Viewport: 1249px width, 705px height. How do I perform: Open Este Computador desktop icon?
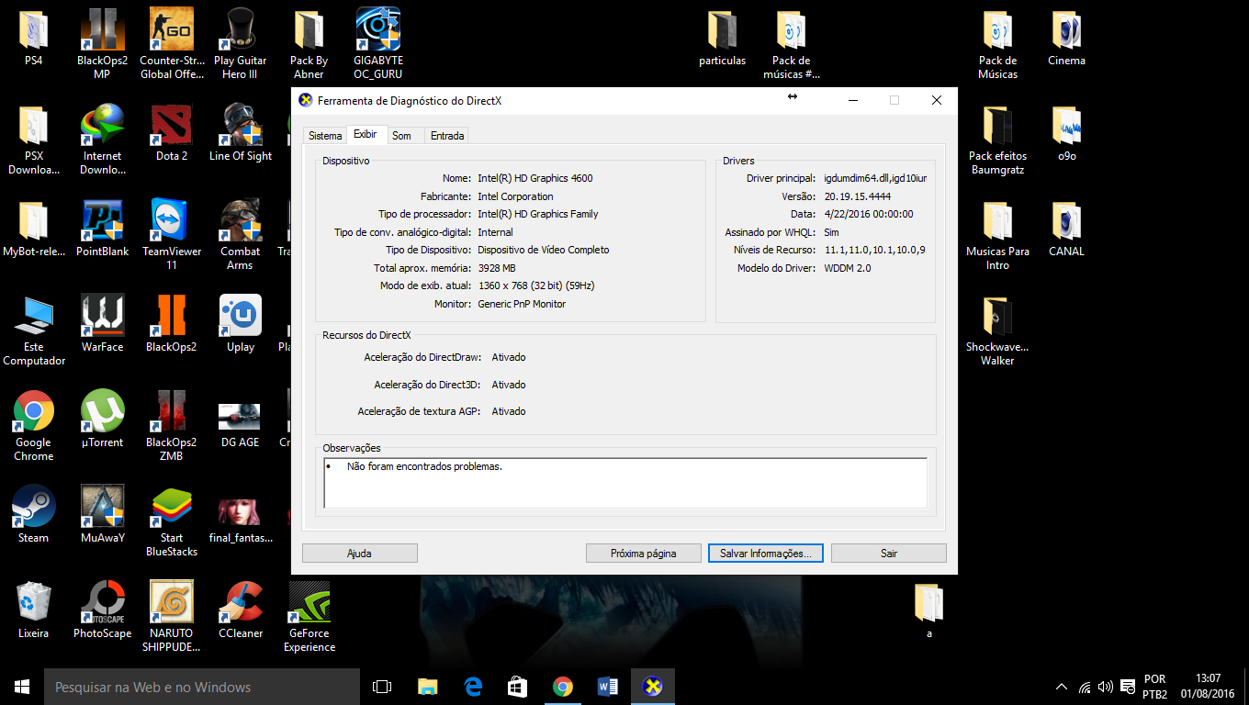click(34, 330)
